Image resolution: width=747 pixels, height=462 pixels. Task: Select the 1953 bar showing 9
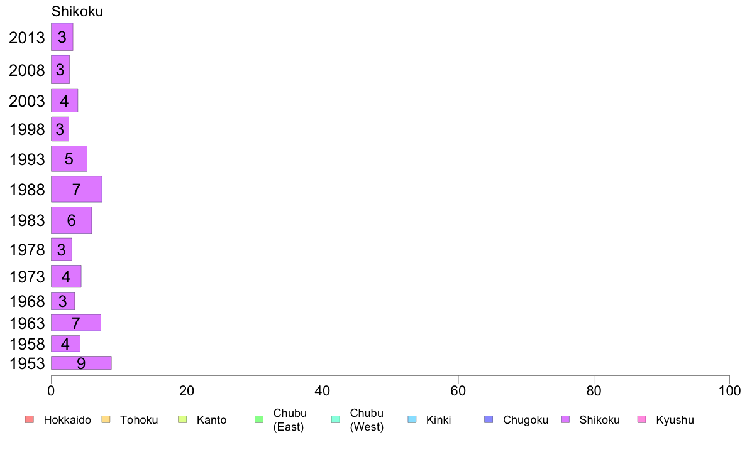(82, 363)
